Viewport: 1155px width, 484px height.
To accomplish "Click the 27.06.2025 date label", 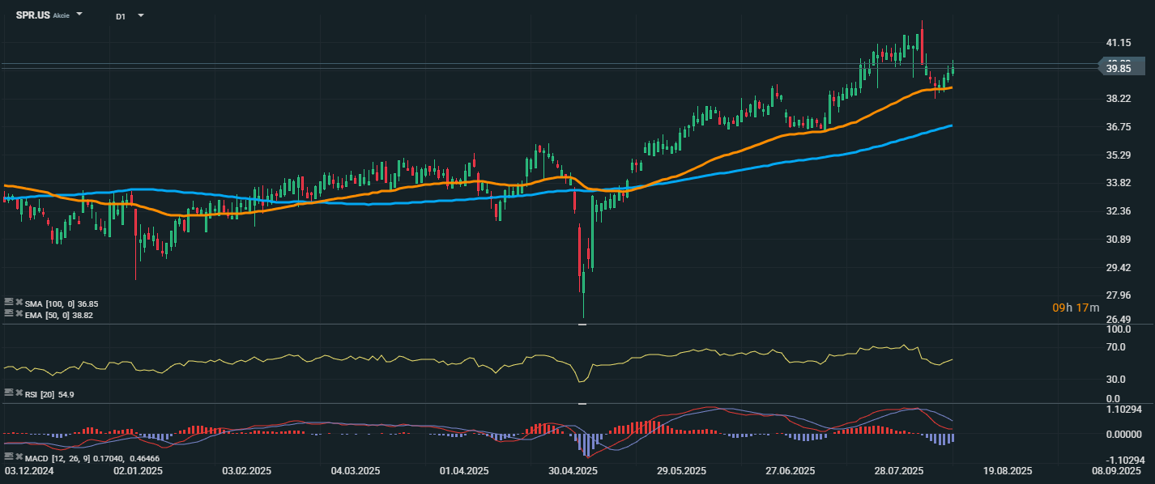I will pos(790,471).
